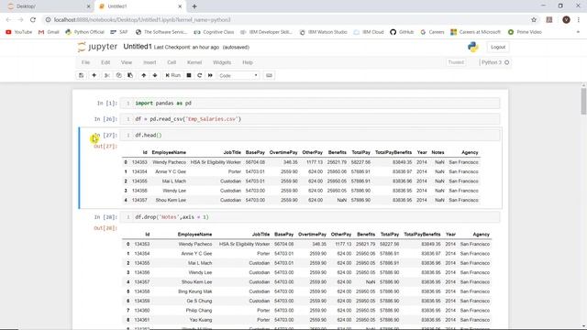The image size is (587, 330).
Task: Open a new browser tab
Action: tap(194, 6)
